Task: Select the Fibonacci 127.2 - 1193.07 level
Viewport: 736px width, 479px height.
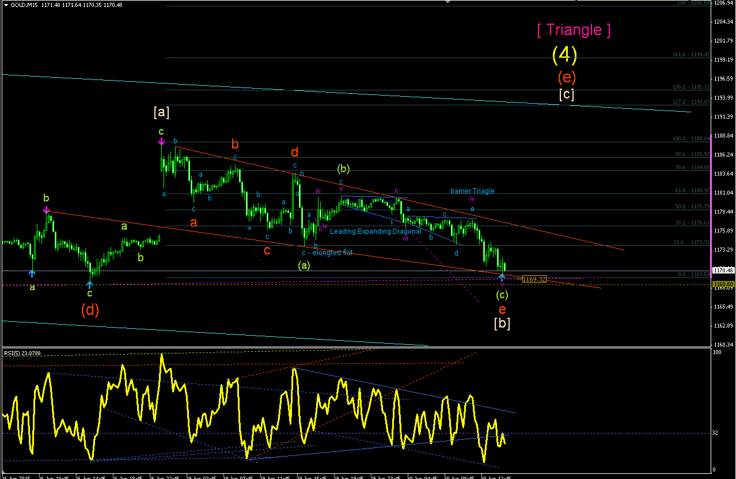Action: tap(691, 101)
